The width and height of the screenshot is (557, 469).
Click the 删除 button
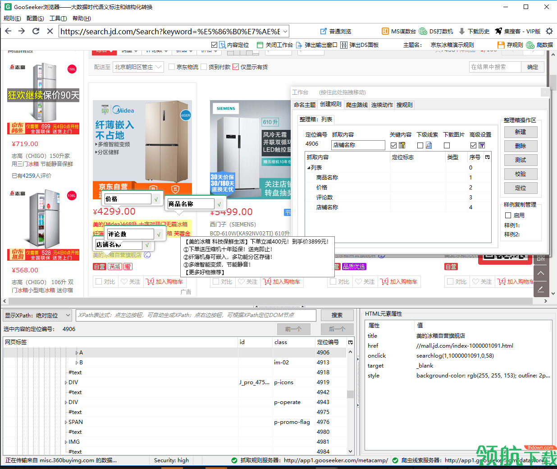coord(520,146)
